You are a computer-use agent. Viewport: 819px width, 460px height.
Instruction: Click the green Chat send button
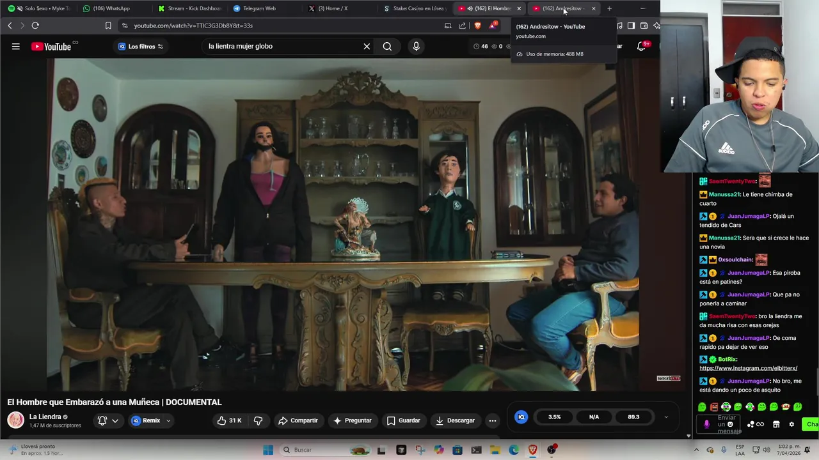point(811,424)
